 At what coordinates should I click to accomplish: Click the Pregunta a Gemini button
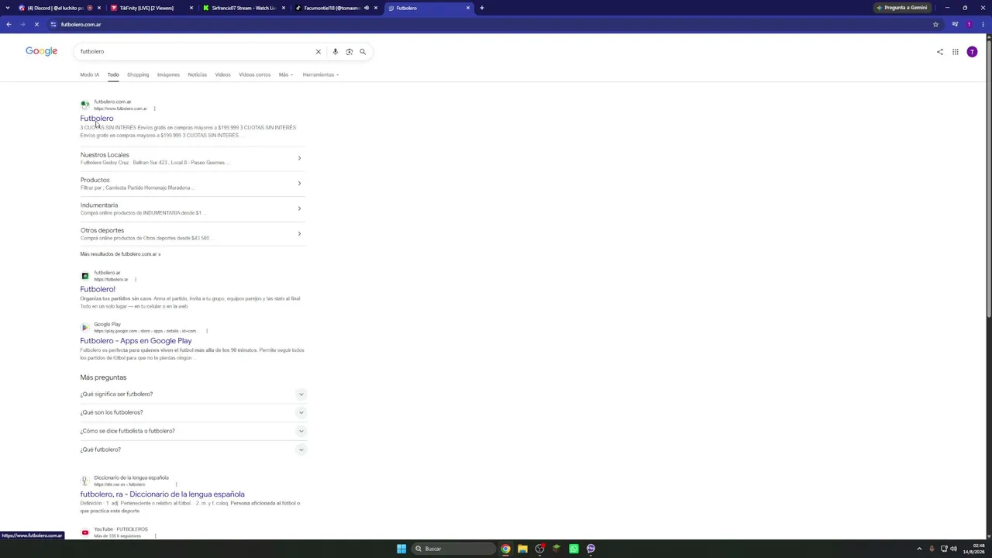tap(901, 8)
